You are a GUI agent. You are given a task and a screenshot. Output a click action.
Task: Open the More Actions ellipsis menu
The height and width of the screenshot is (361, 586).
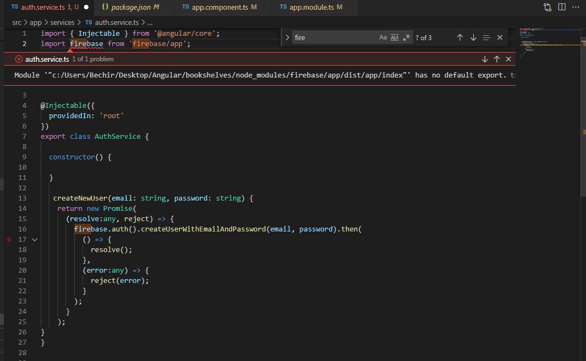pyautogui.click(x=576, y=7)
